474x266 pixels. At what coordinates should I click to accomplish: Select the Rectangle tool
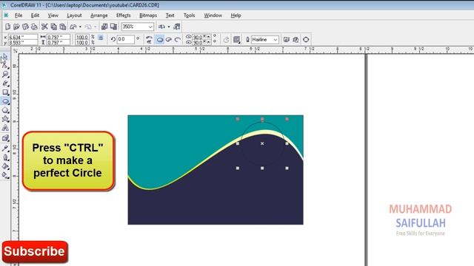pos(5,92)
